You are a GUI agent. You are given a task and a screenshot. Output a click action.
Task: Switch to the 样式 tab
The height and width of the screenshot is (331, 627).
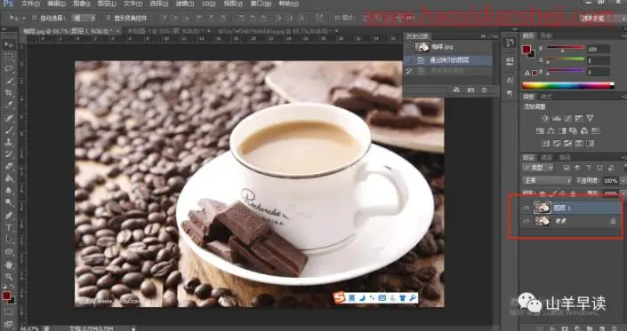coord(546,97)
